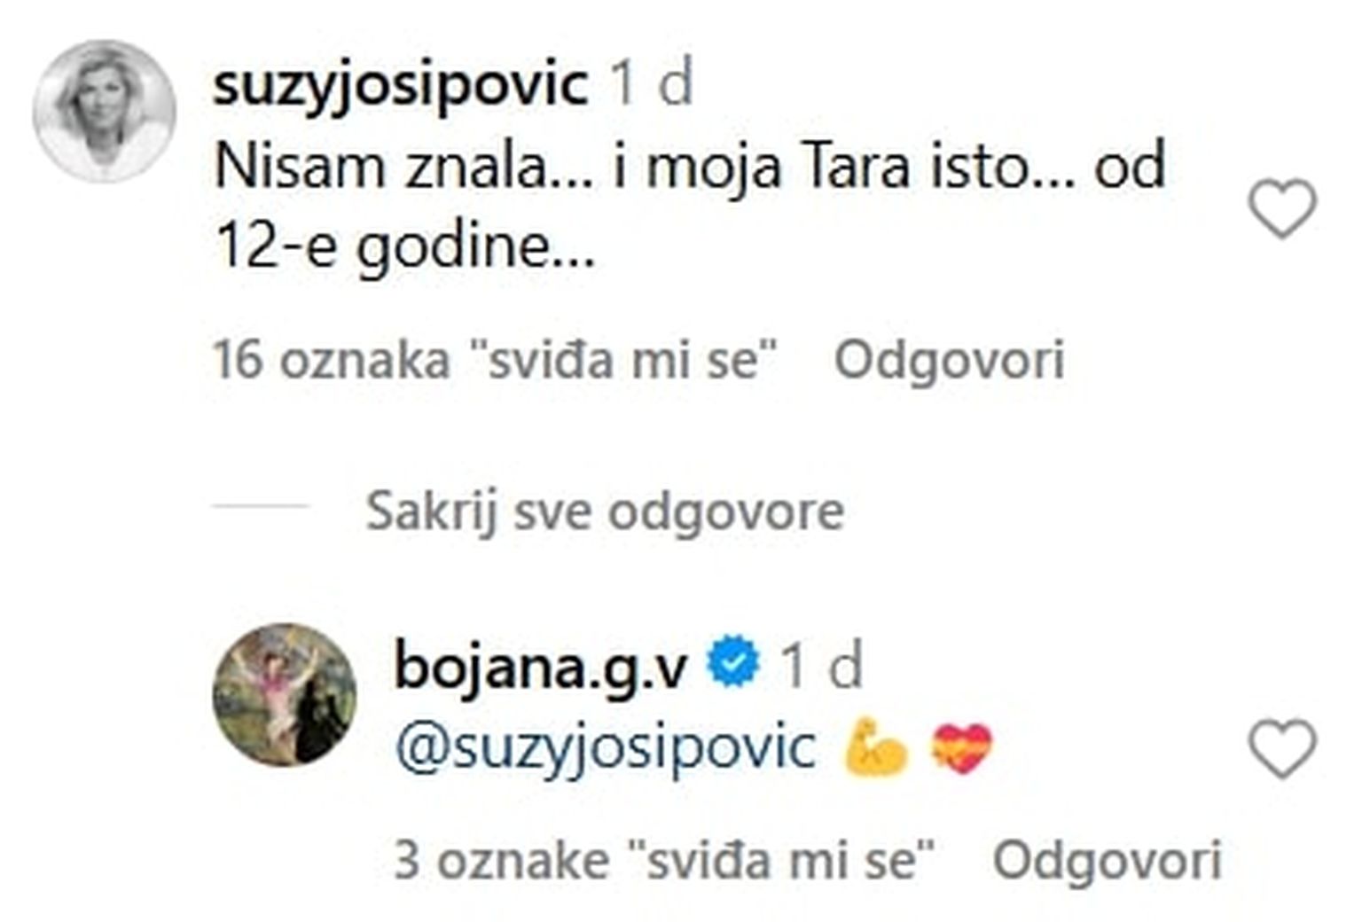The image size is (1362, 922).
Task: Reply to bojana.g.v's comment via Odgovori
Action: tap(1107, 859)
